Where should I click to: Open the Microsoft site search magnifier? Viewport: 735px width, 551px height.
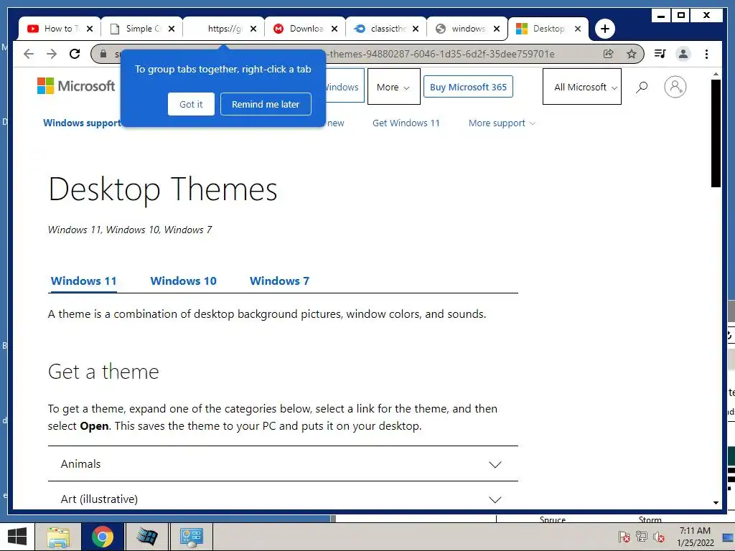coord(642,87)
